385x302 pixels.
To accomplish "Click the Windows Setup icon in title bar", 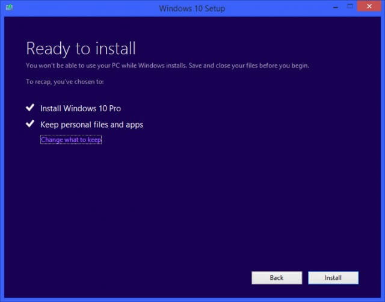I will (x=10, y=7).
